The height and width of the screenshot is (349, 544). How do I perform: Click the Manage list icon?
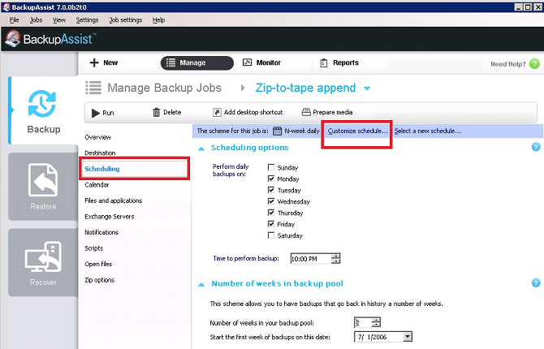pyautogui.click(x=171, y=62)
